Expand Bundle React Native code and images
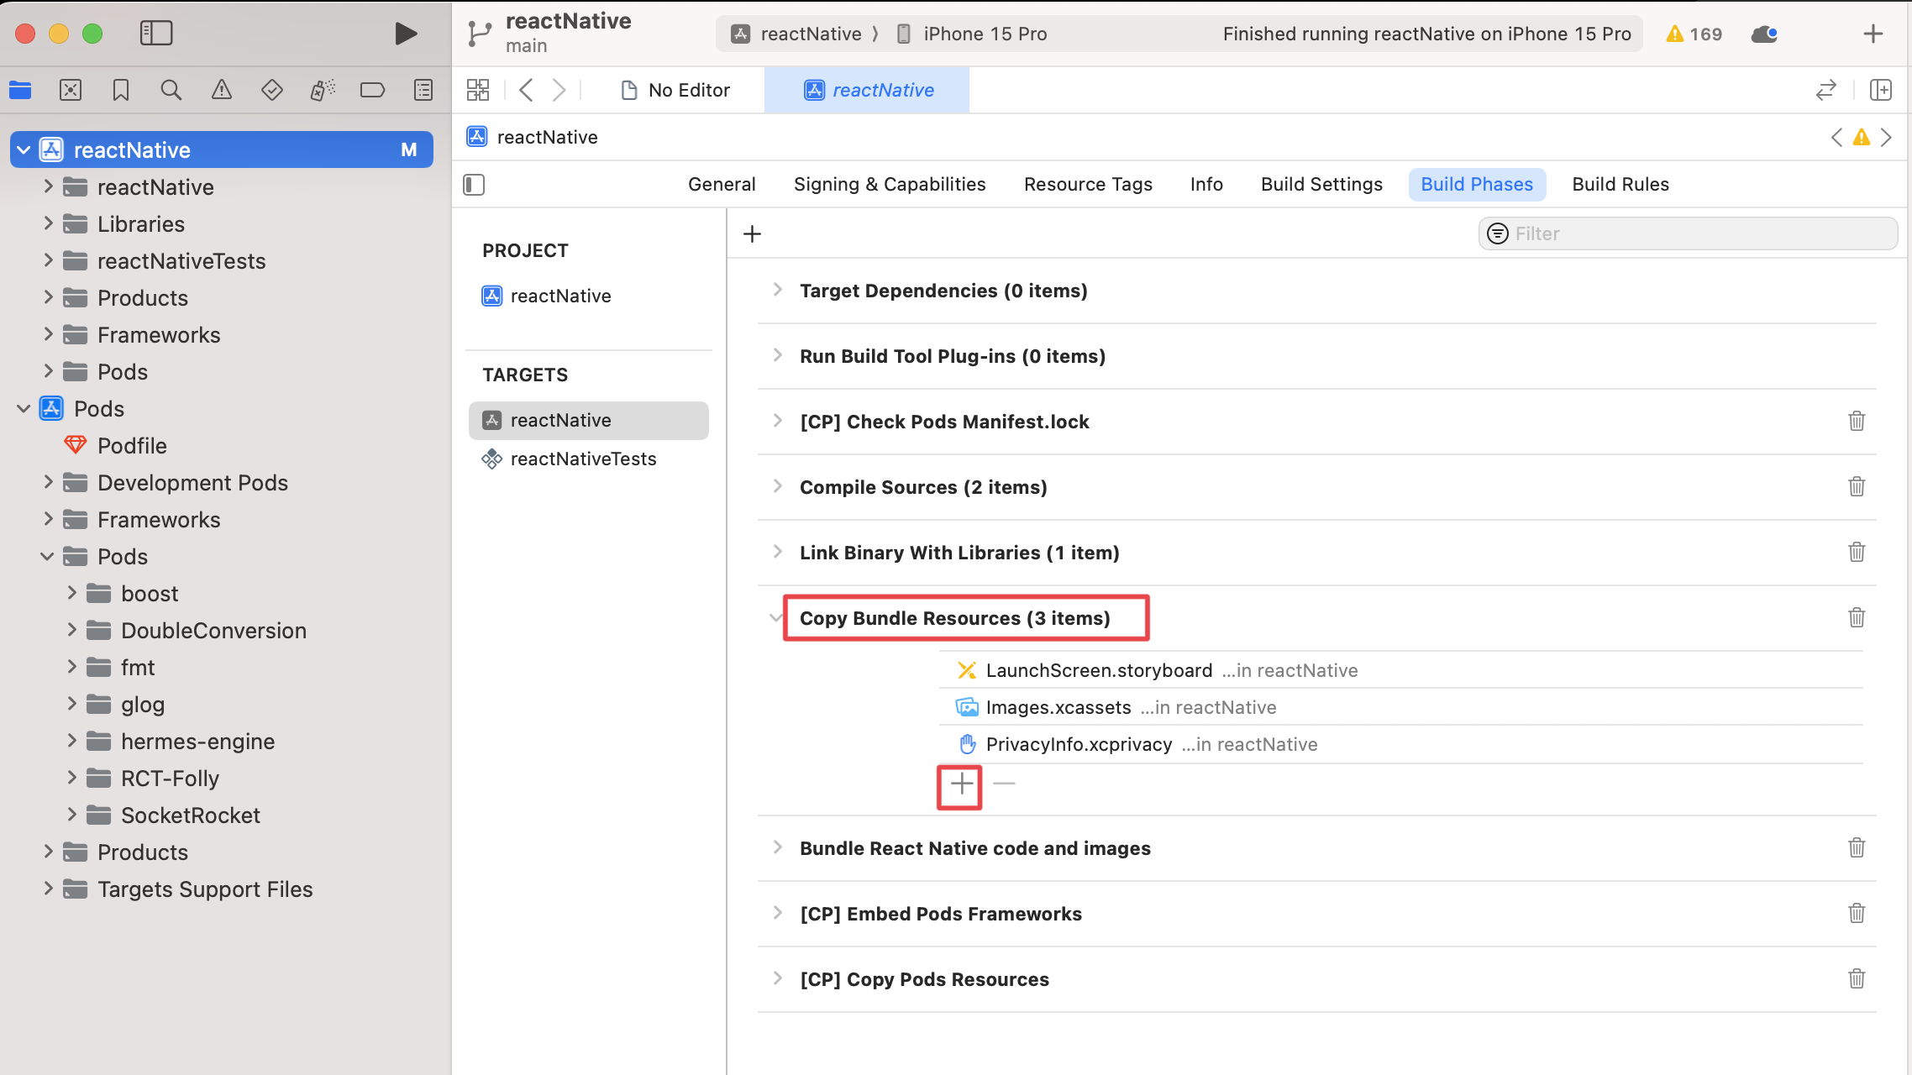 (x=778, y=847)
